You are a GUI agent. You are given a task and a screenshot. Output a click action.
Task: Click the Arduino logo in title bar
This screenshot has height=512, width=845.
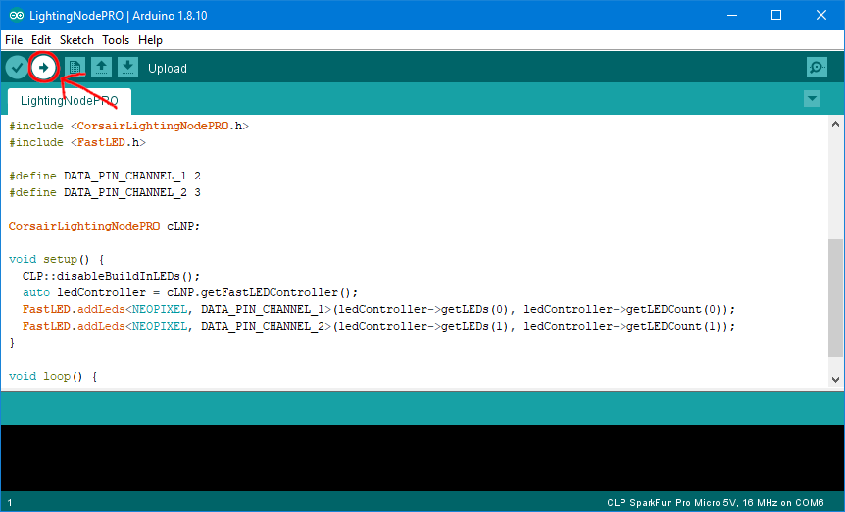click(16, 15)
